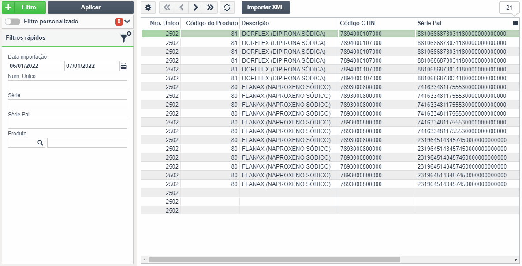This screenshot has height=266, width=522.
Task: Click the Data importação label
Action: [x=27, y=57]
